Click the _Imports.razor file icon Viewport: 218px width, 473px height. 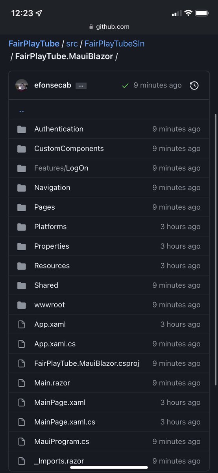pyautogui.click(x=22, y=461)
